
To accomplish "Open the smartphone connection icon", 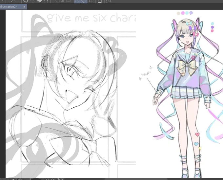I will (100, 1).
